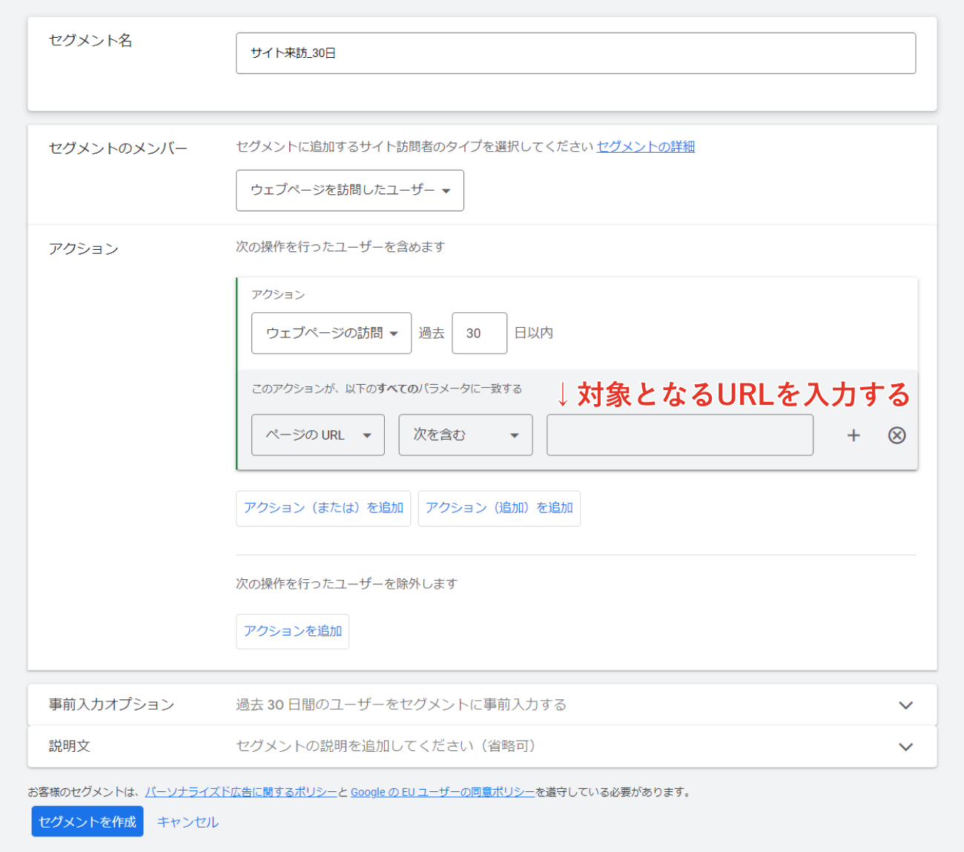Click the 次の操作を行ったユーザーを含めます text
Screen dimensions: 964x852
(x=340, y=246)
